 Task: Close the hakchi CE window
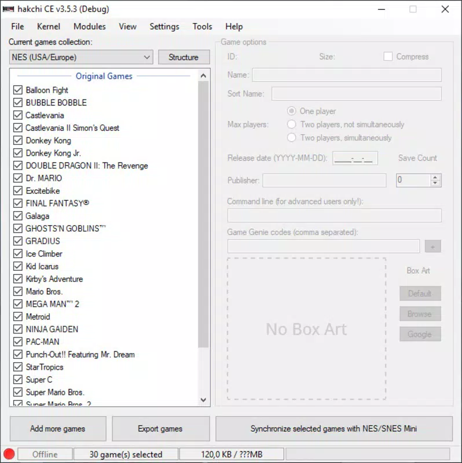click(445, 9)
